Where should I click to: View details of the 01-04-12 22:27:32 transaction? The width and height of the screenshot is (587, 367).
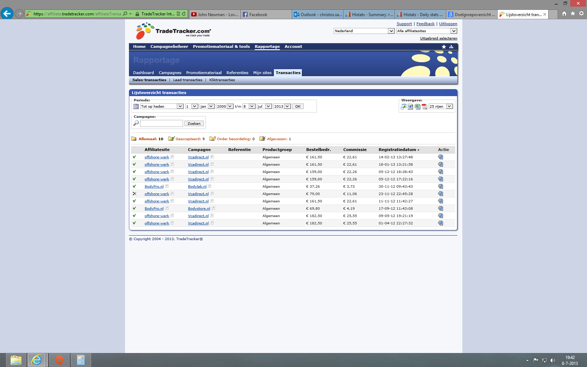click(441, 223)
